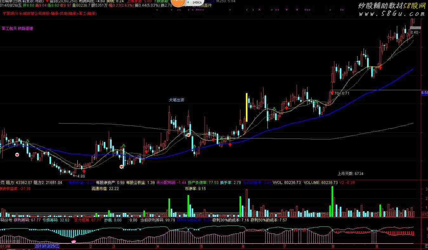The width and height of the screenshot is (428, 250).
Task: Open the www.58Gu.com watermark link
Action: [392, 14]
